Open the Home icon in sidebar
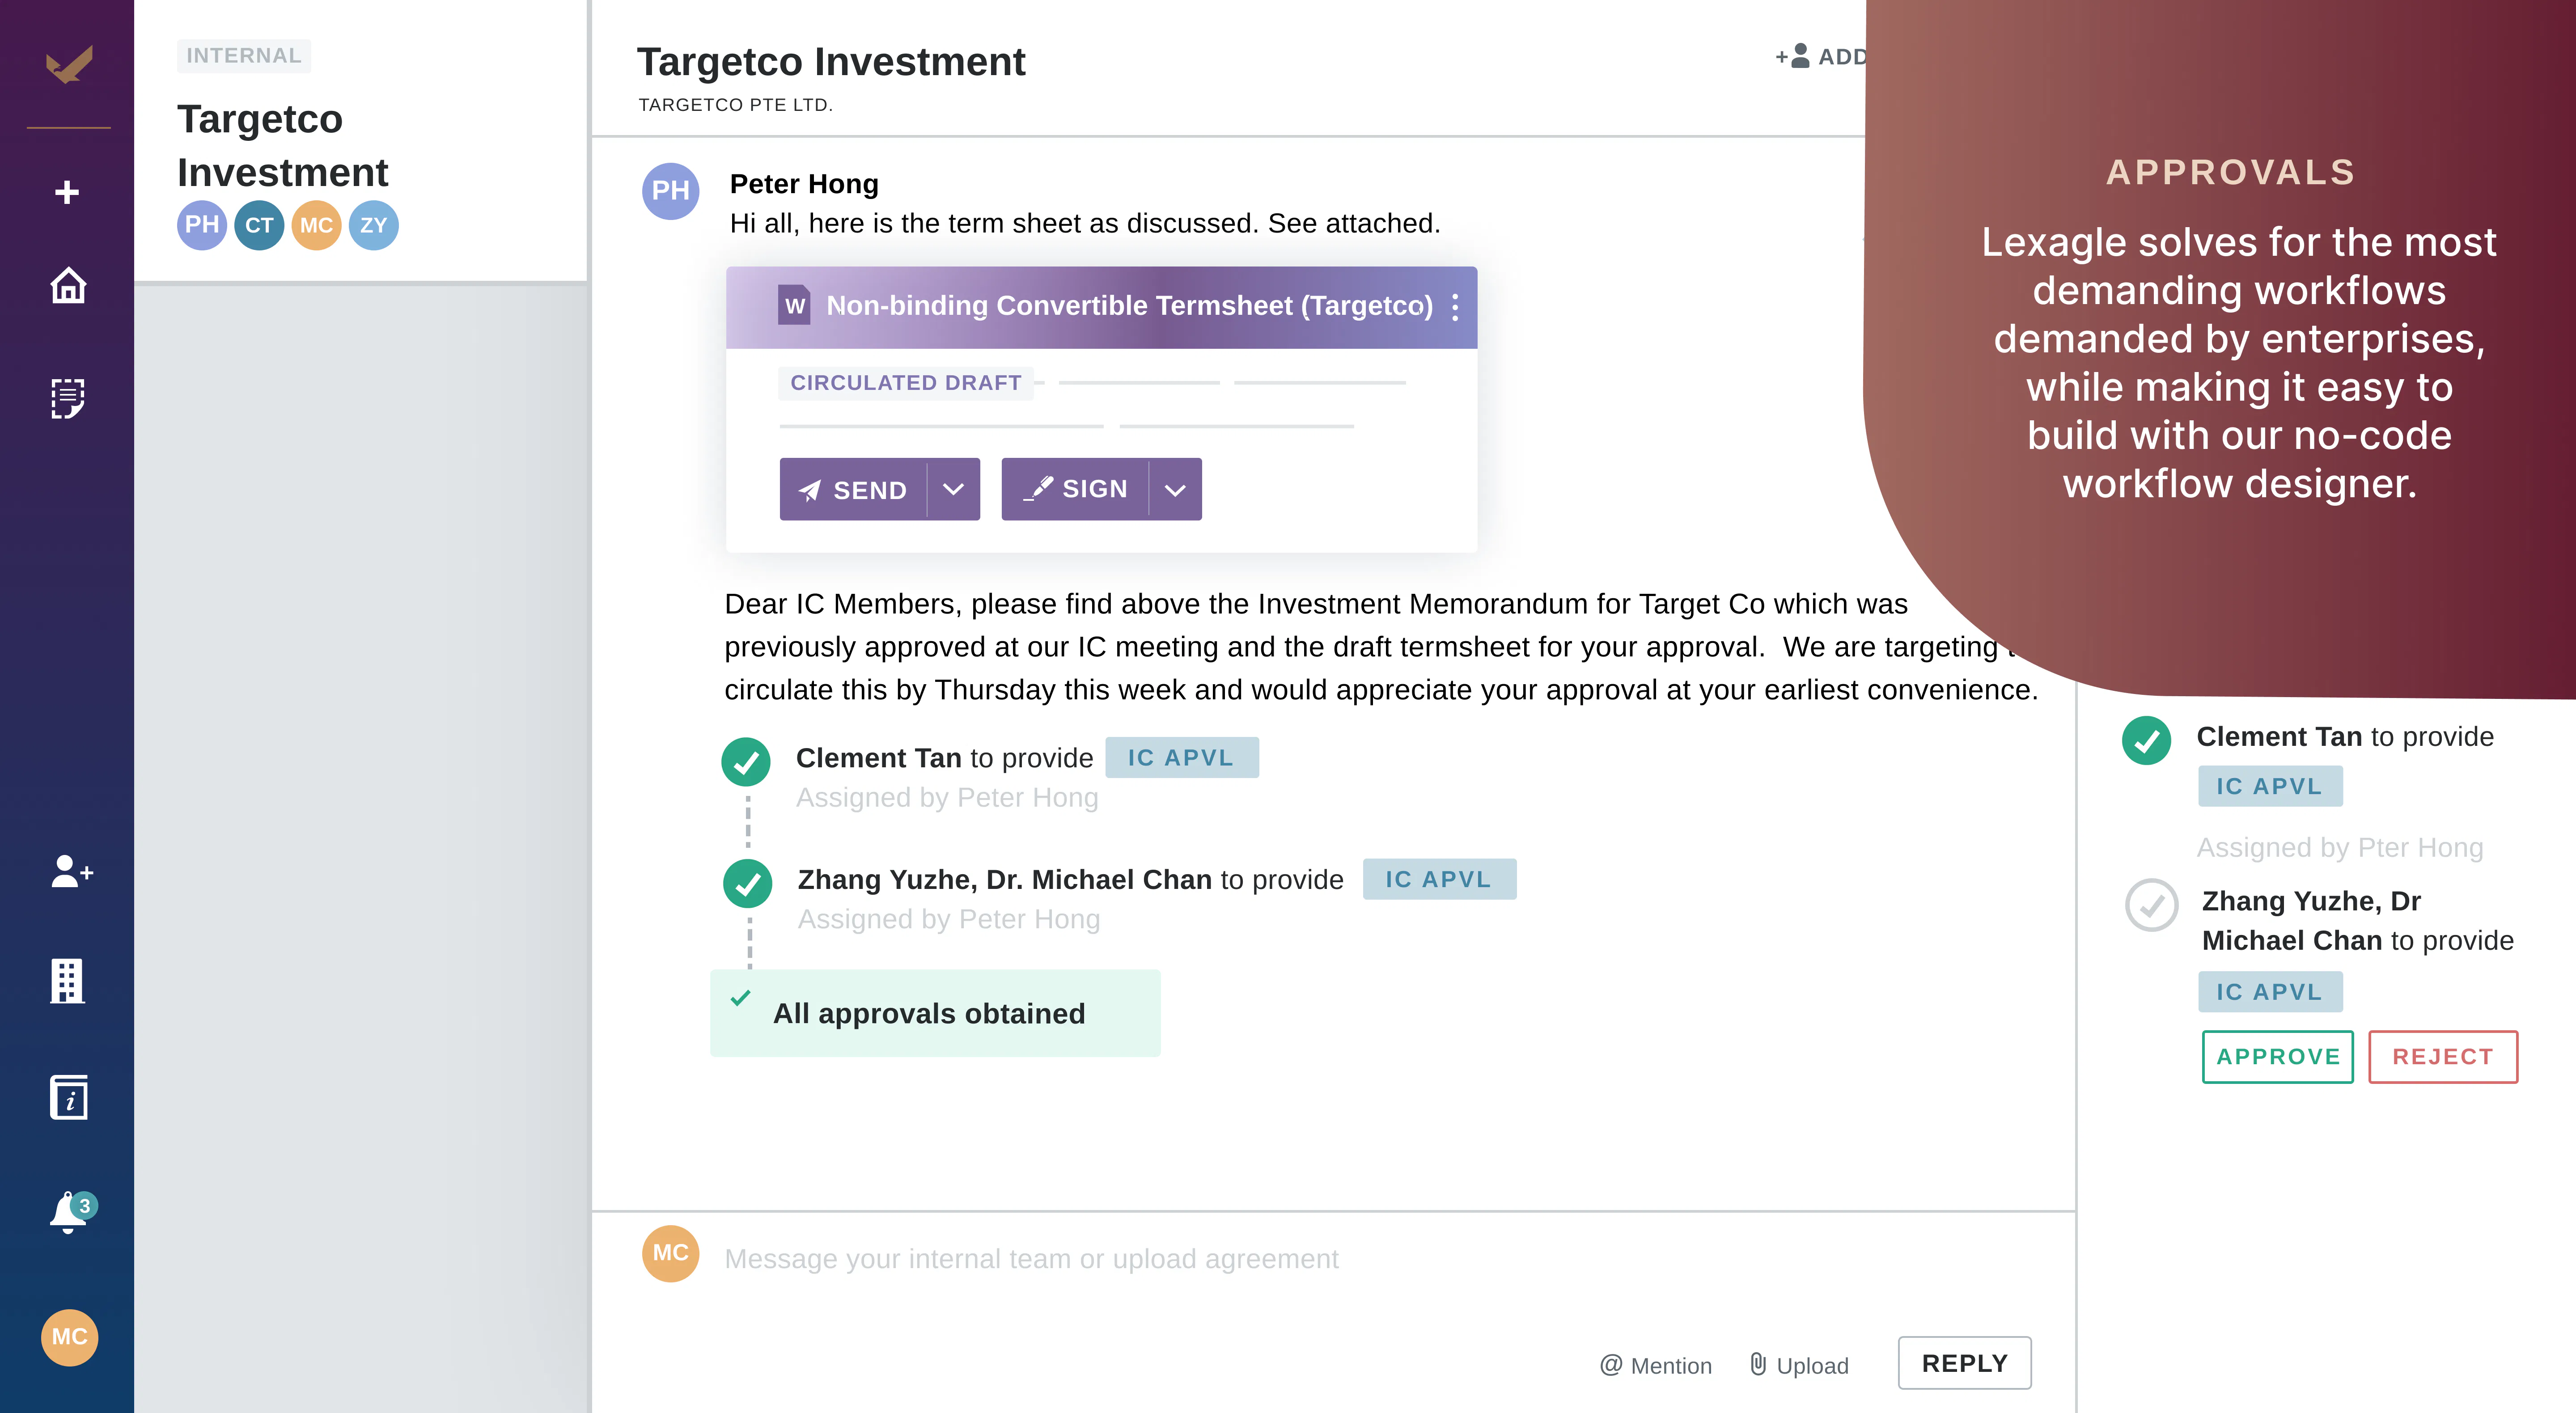The height and width of the screenshot is (1413, 2576). coord(68,286)
